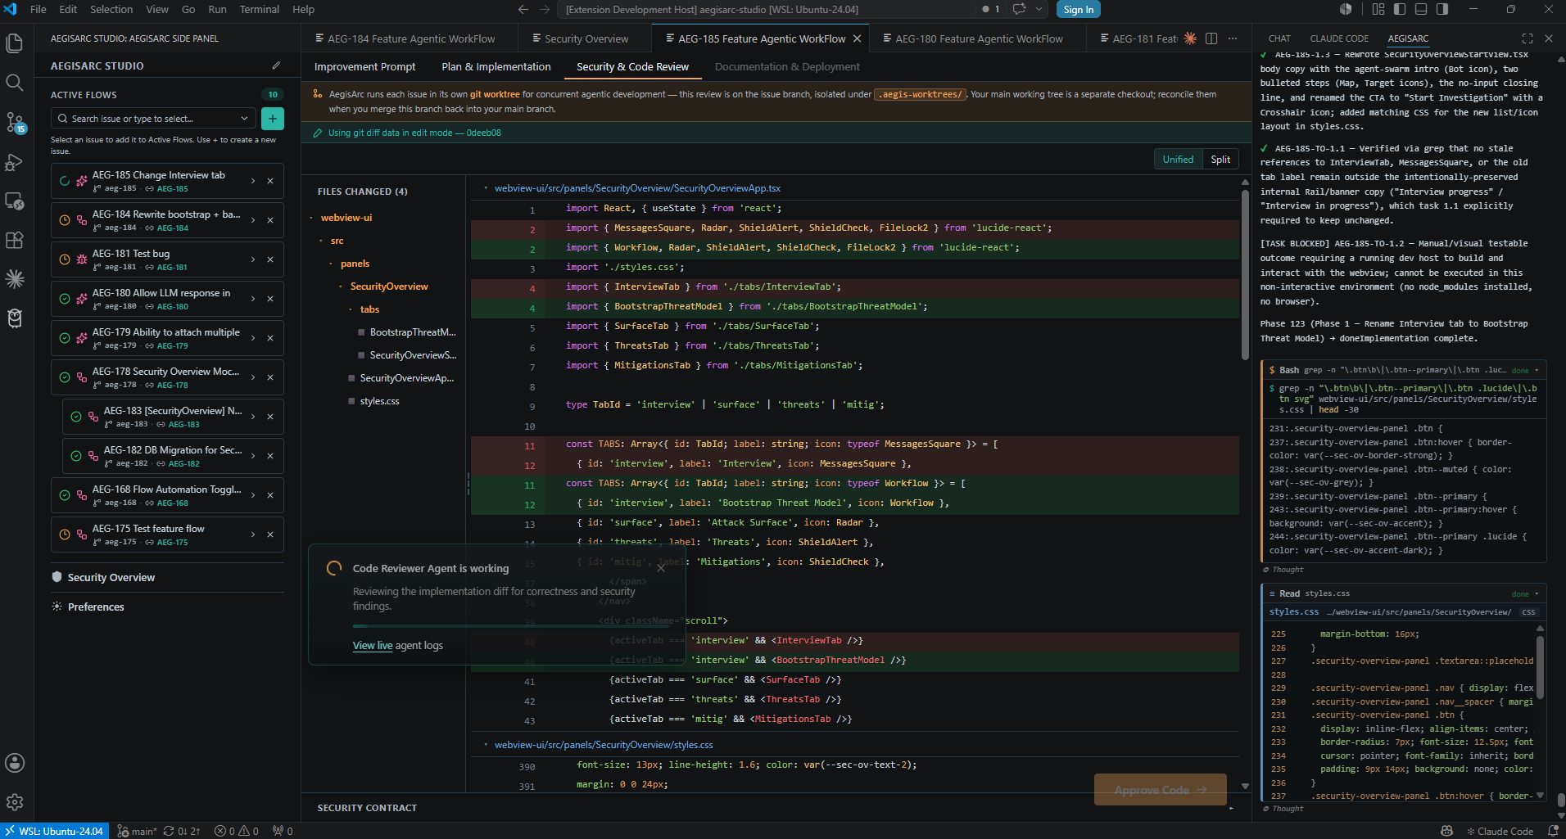Image resolution: width=1566 pixels, height=839 pixels.
Task: Switch diff view to Split
Action: coord(1220,160)
